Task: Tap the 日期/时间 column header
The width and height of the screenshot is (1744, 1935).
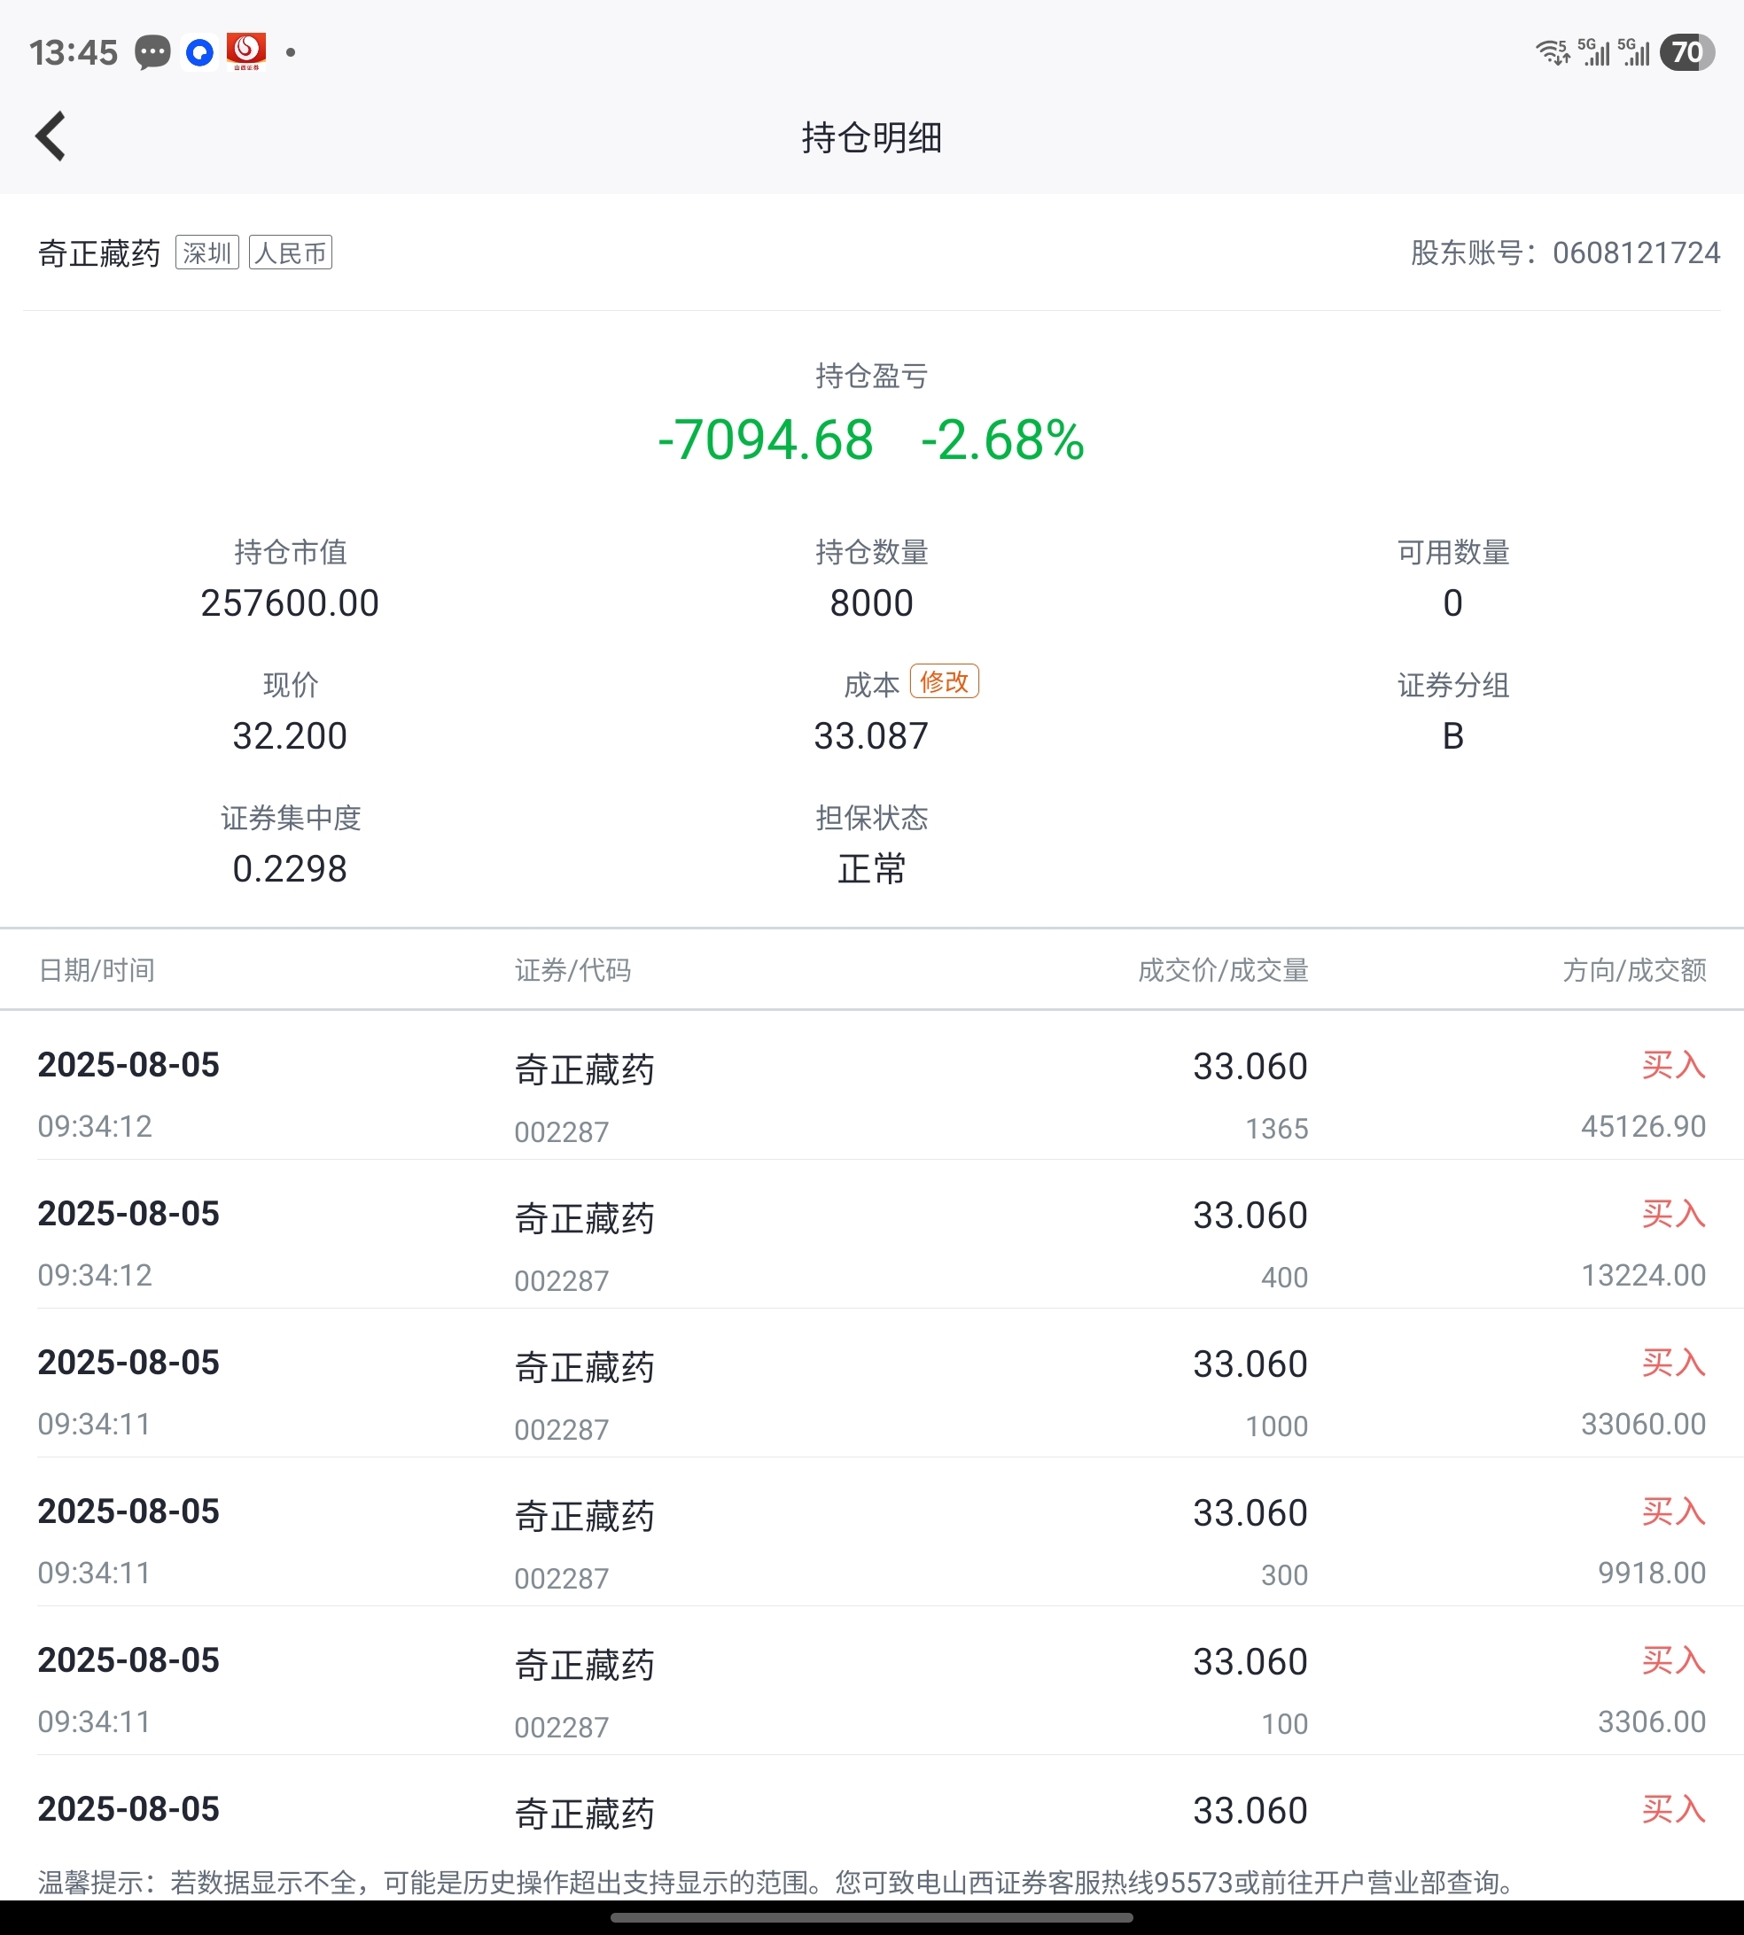Action: point(97,970)
